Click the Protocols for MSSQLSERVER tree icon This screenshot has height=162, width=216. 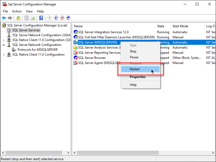(x=14, y=50)
